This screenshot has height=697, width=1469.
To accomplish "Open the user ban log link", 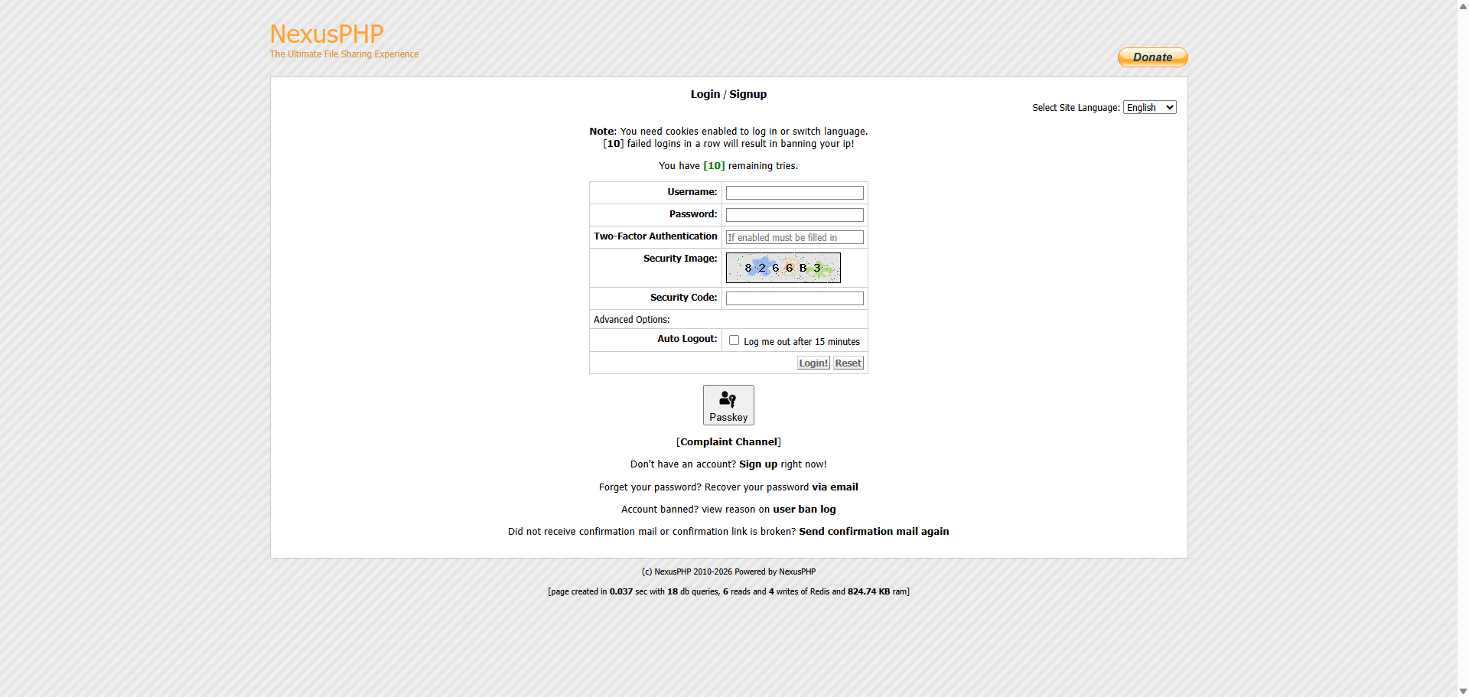I will click(x=804, y=510).
